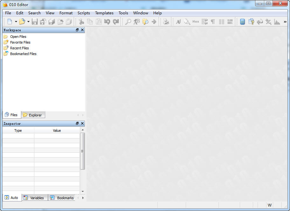Click the Redo arrow icon

coord(116,22)
